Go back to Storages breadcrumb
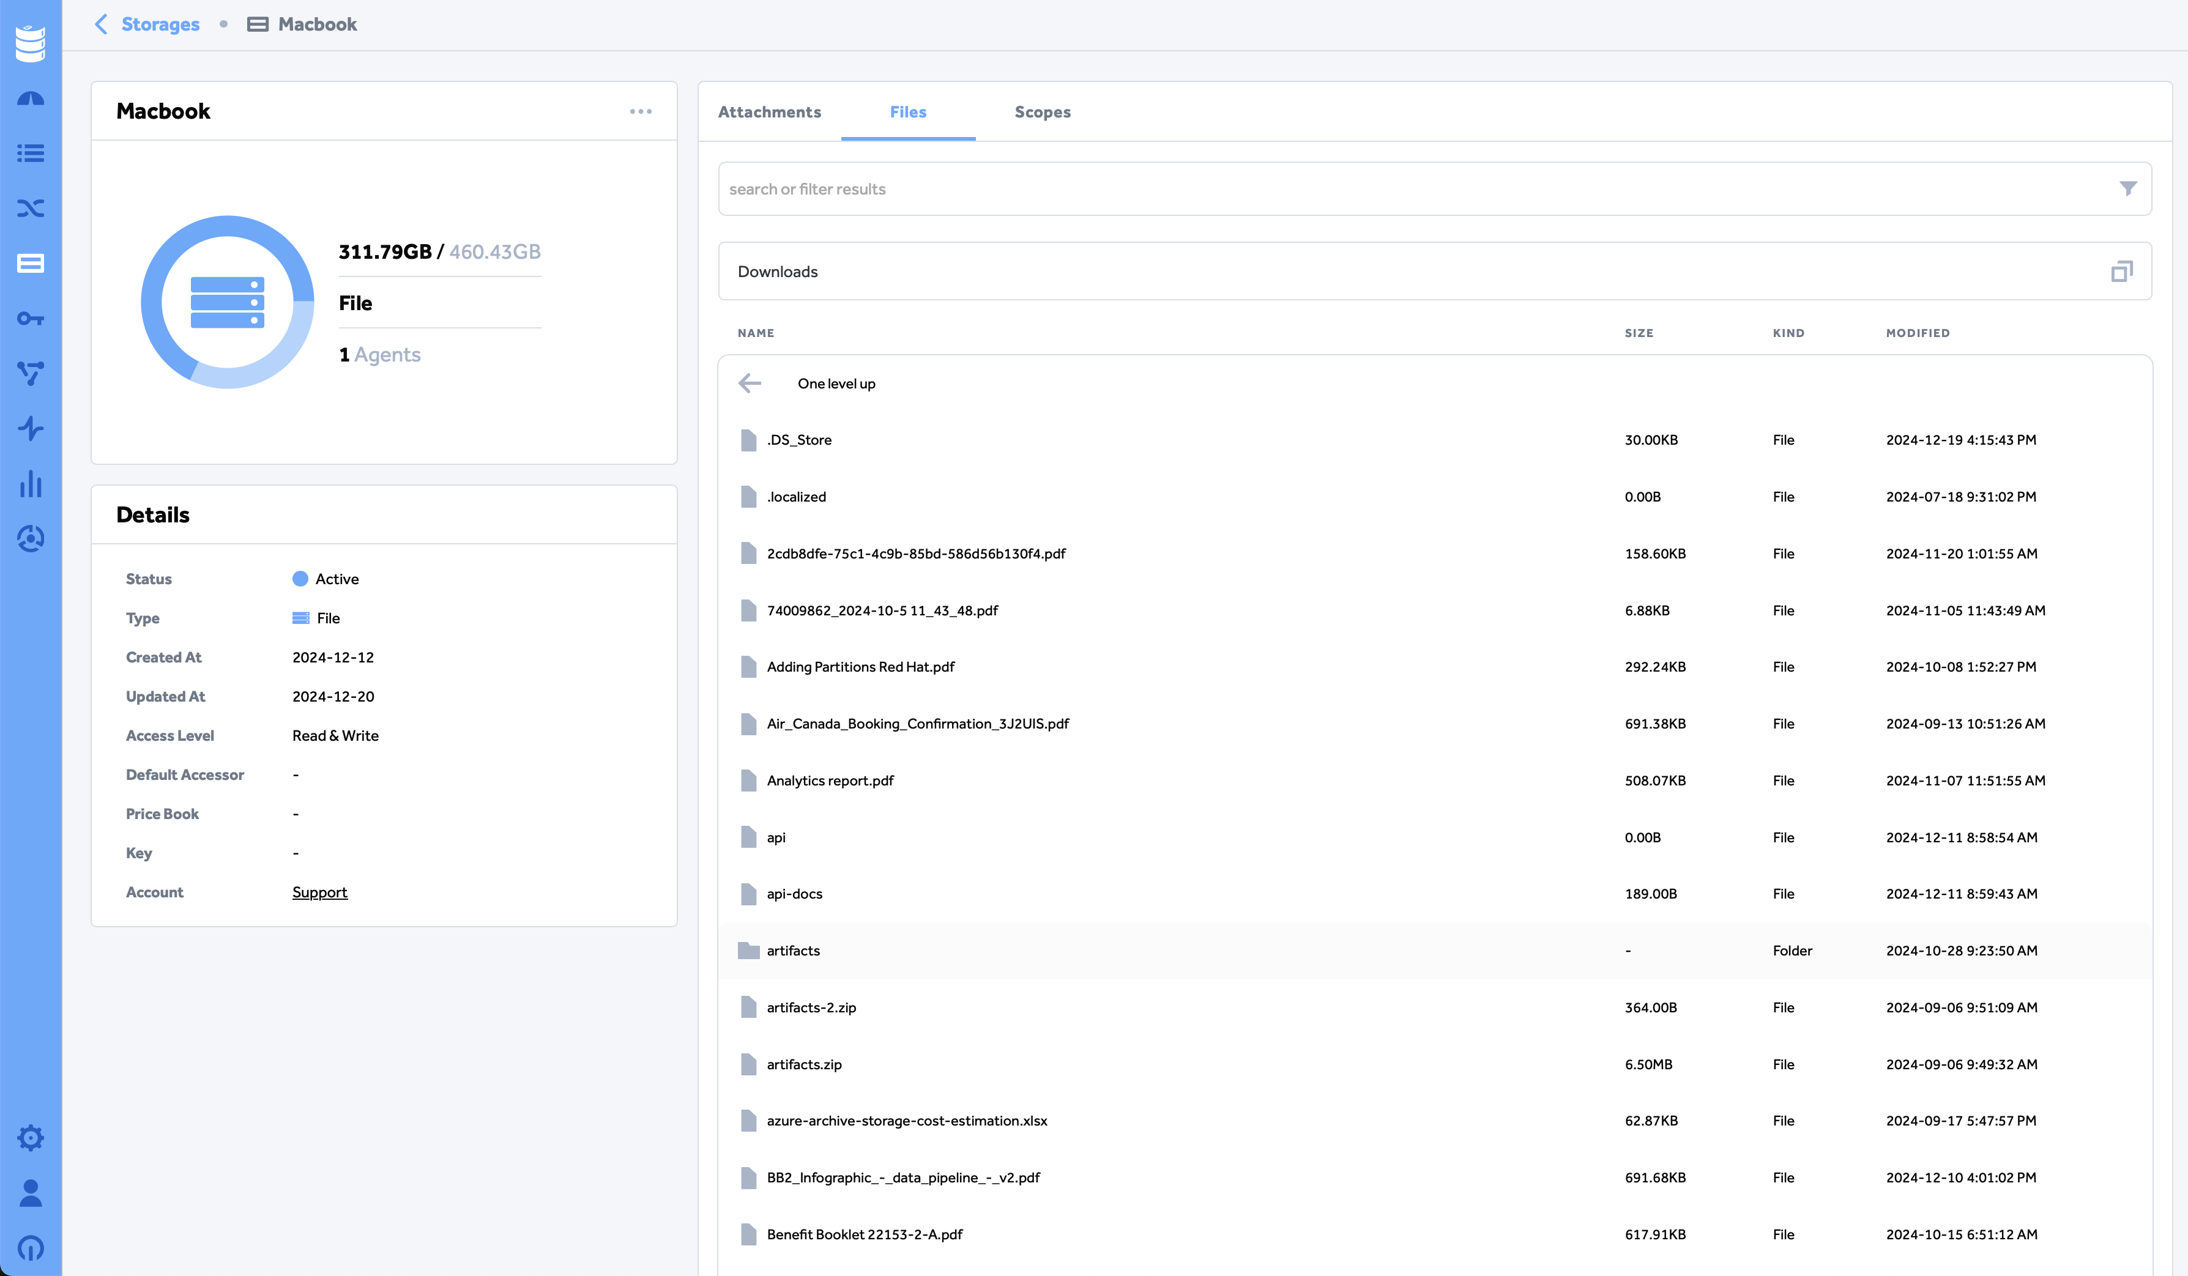 [160, 24]
